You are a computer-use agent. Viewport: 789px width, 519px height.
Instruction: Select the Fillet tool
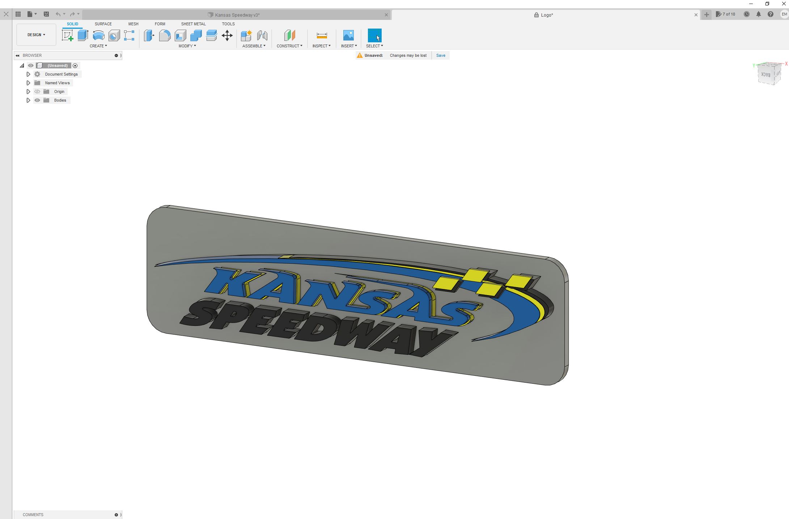[165, 35]
